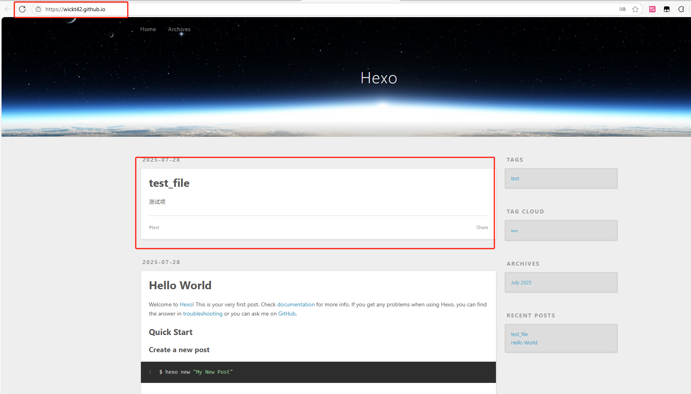The image size is (691, 394).
Task: Click the Create a new post heading
Action: point(179,350)
